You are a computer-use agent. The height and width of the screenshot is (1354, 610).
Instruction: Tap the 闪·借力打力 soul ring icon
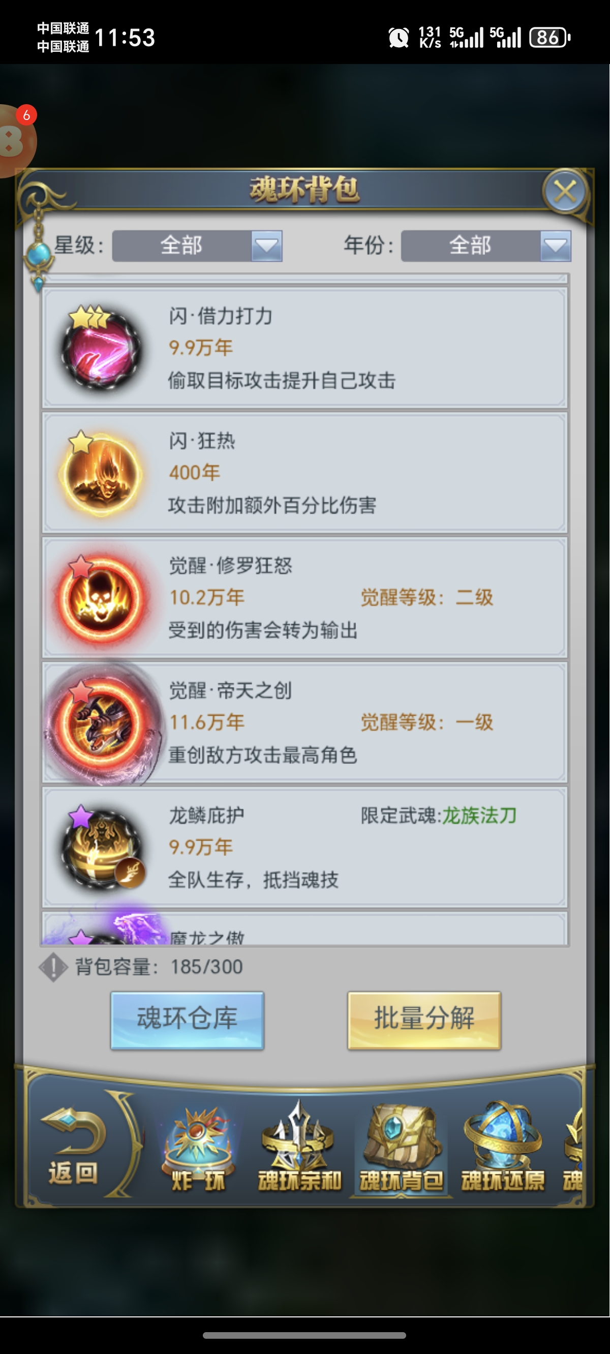point(101,348)
